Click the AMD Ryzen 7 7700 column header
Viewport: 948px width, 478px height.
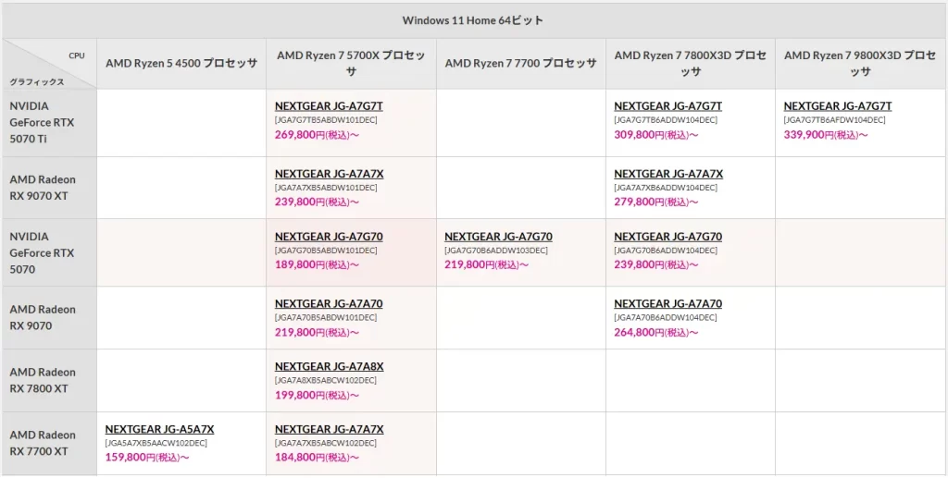tap(520, 64)
